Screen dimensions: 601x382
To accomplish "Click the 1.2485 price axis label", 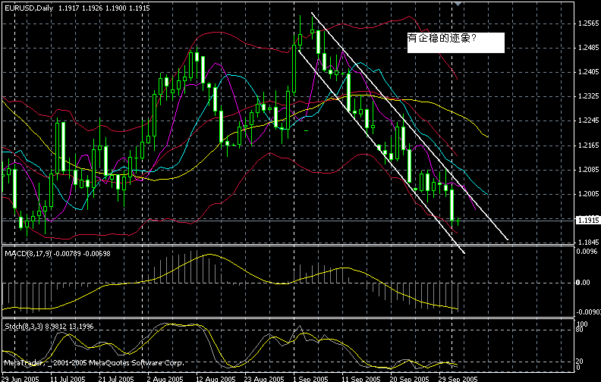I will [x=588, y=48].
